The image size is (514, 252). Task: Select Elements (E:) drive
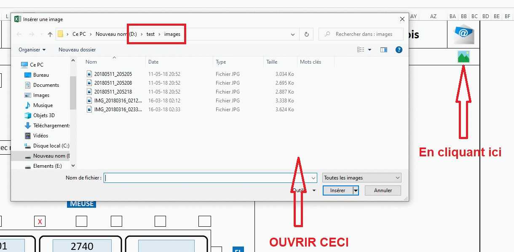point(43,166)
